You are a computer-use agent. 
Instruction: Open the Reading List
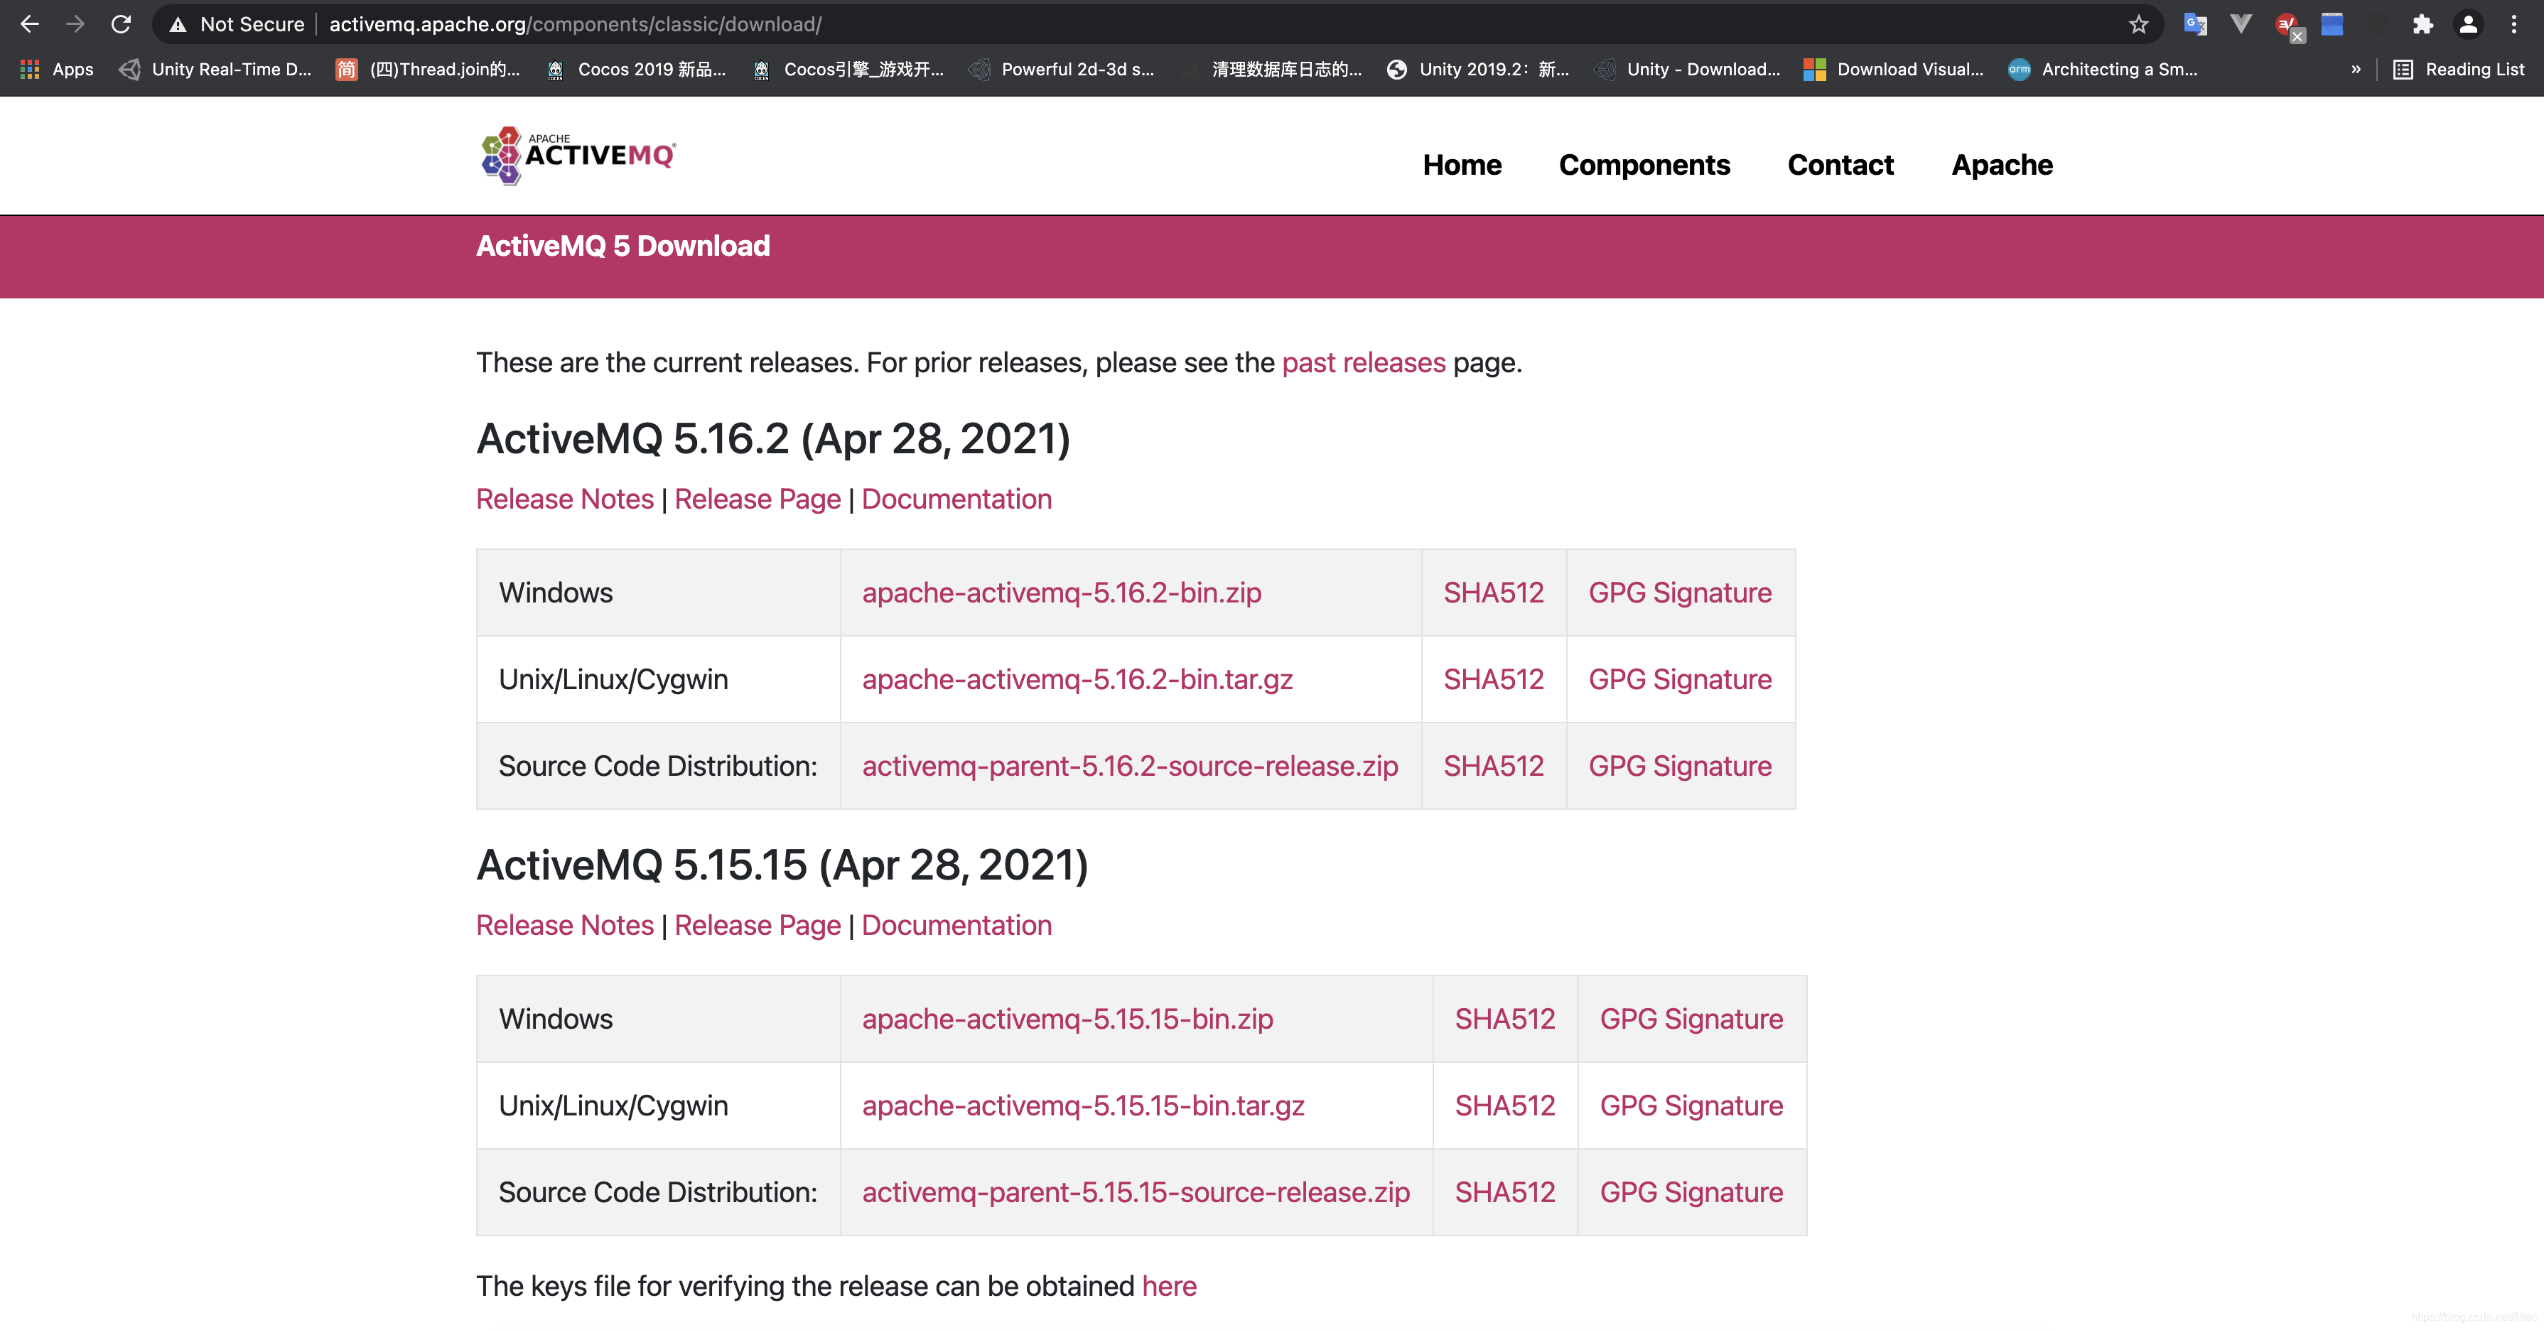(x=2459, y=69)
